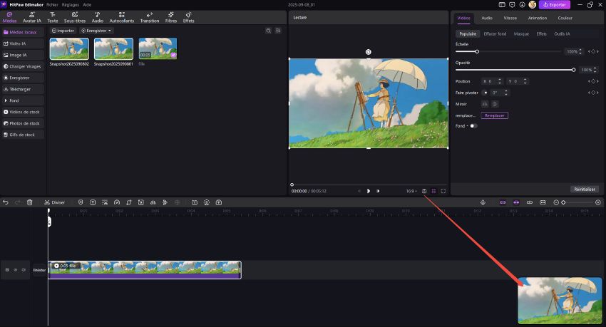Image resolution: width=606 pixels, height=327 pixels.
Task: Open the download center icon in title bar
Action: click(x=522, y=5)
